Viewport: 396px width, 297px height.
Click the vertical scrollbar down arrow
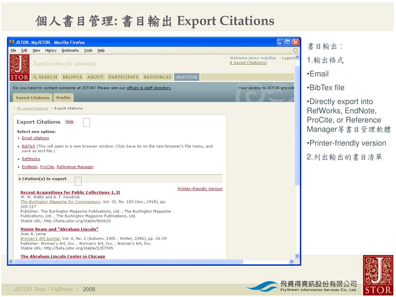(297, 256)
